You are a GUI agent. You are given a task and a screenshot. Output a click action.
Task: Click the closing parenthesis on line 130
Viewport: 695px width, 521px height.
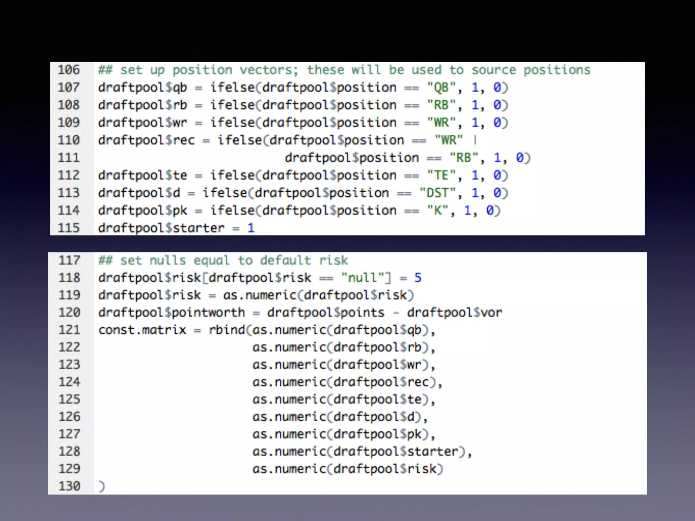102,486
